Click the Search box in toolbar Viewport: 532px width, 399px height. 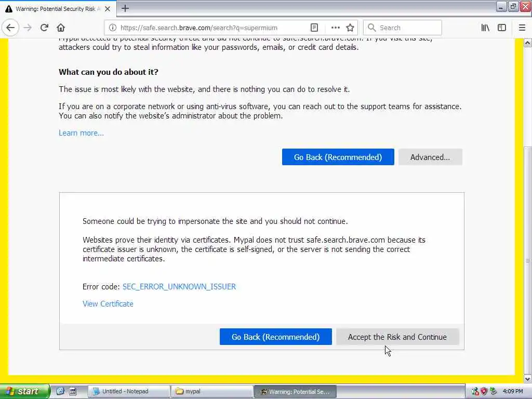tap(403, 28)
